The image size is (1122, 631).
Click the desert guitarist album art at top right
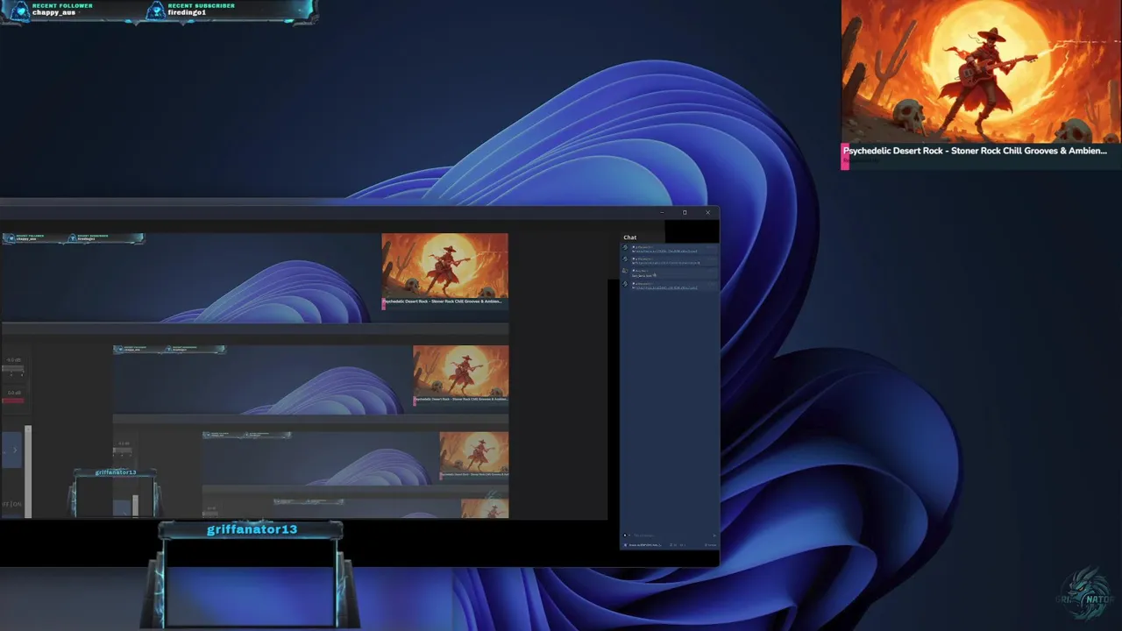[x=981, y=72]
